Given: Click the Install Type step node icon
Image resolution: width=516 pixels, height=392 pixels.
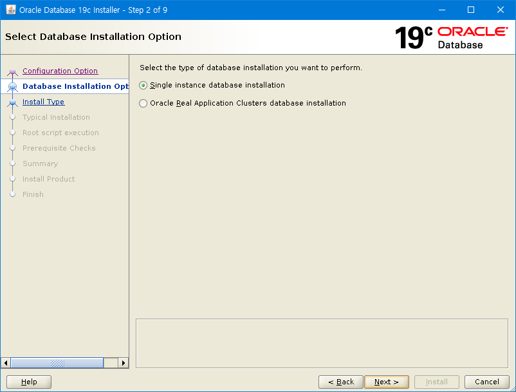Looking at the screenshot, I should (13, 102).
